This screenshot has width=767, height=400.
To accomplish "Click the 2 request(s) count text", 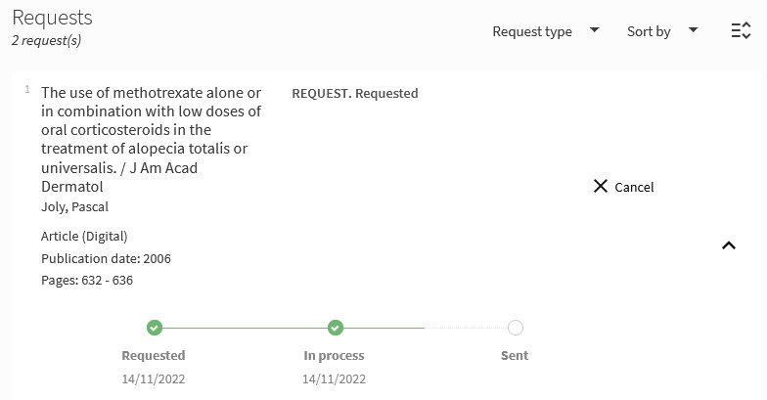I will tap(46, 41).
